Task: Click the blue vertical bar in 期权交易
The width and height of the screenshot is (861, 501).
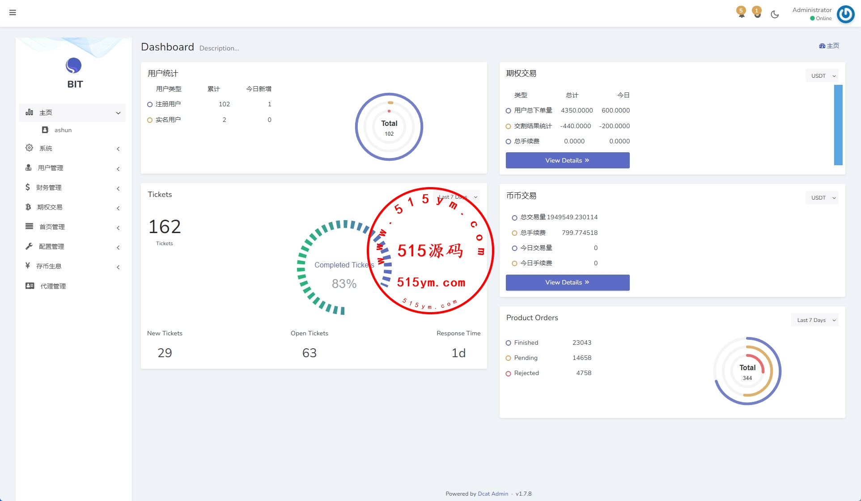Action: 838,125
